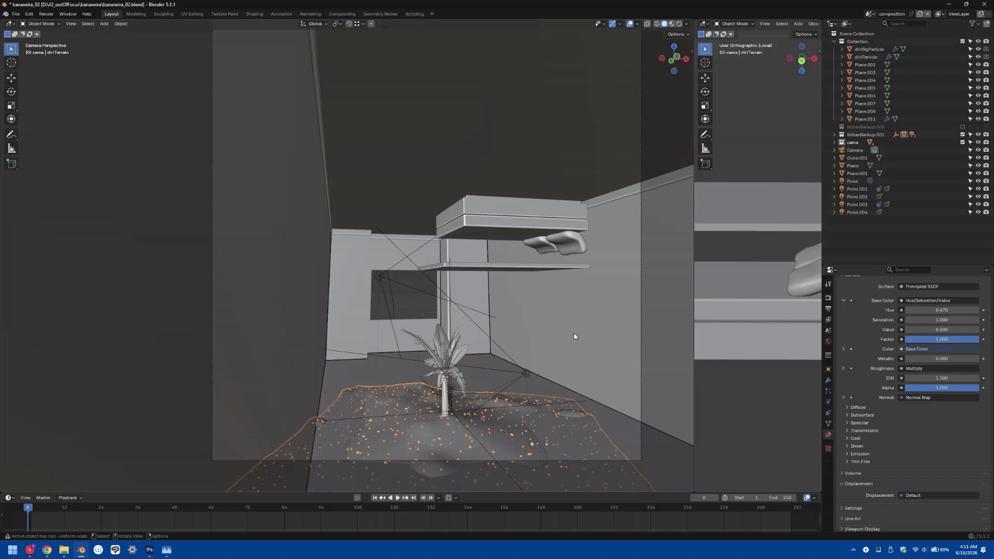Uncheck the Collection exclude checkbox
Viewport: 994px width, 559px height.
[962, 41]
